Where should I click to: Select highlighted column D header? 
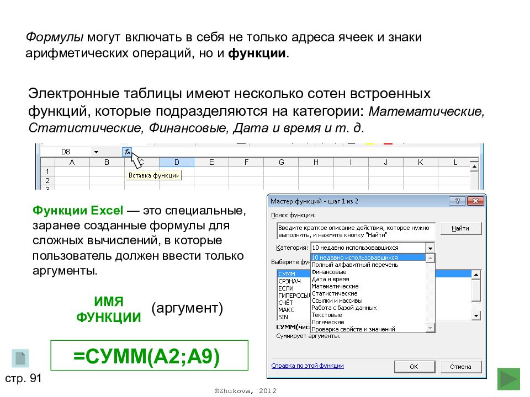click(x=177, y=162)
